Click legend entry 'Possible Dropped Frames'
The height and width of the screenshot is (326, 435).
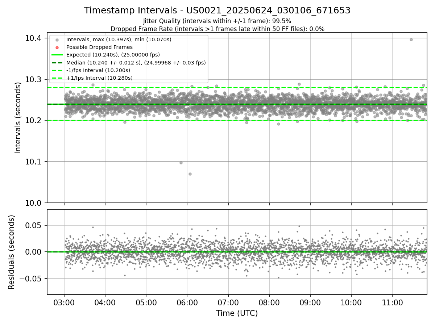click(x=99, y=47)
